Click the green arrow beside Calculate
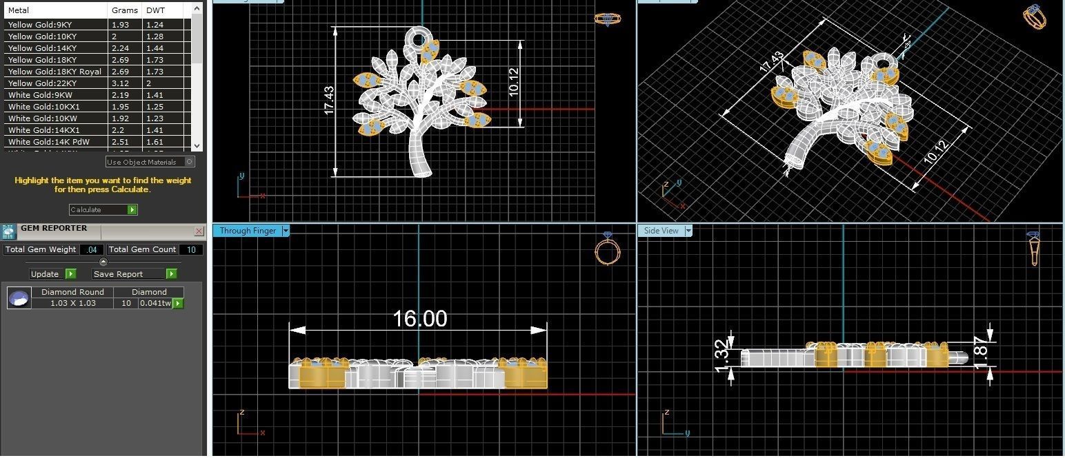Screen dimensions: 1065x458 click(x=132, y=209)
